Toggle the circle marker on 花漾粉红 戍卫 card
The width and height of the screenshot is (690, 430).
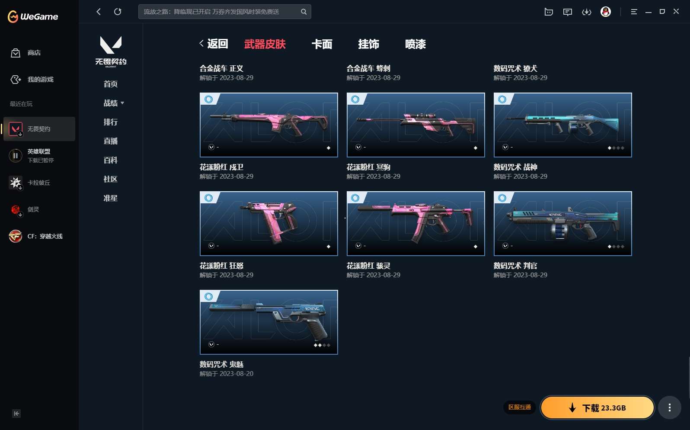click(x=209, y=99)
